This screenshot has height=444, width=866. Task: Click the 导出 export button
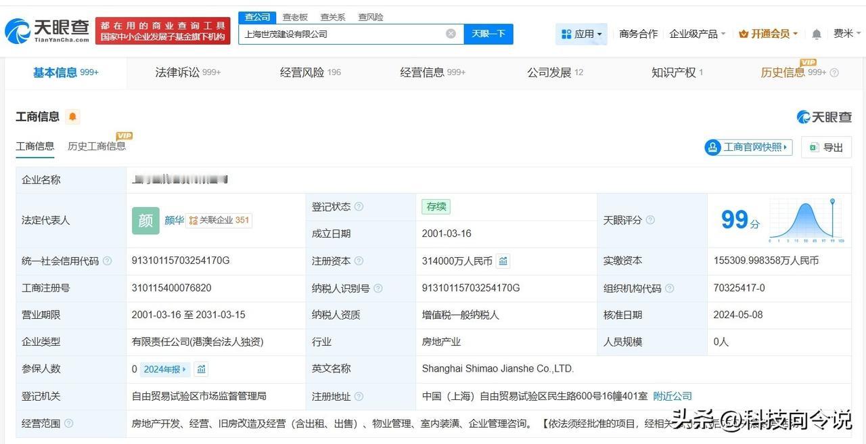tap(826, 147)
